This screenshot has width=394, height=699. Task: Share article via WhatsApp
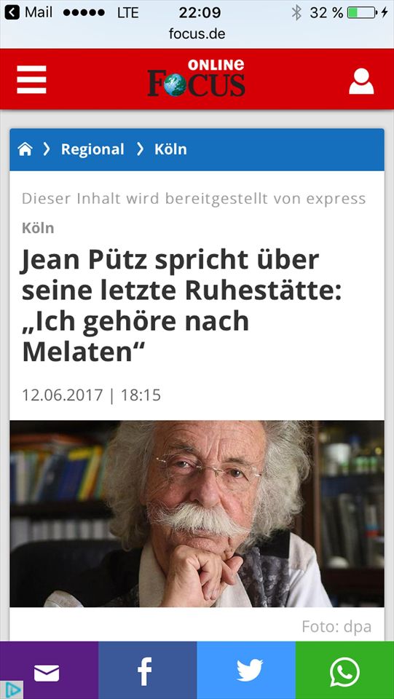tap(344, 671)
